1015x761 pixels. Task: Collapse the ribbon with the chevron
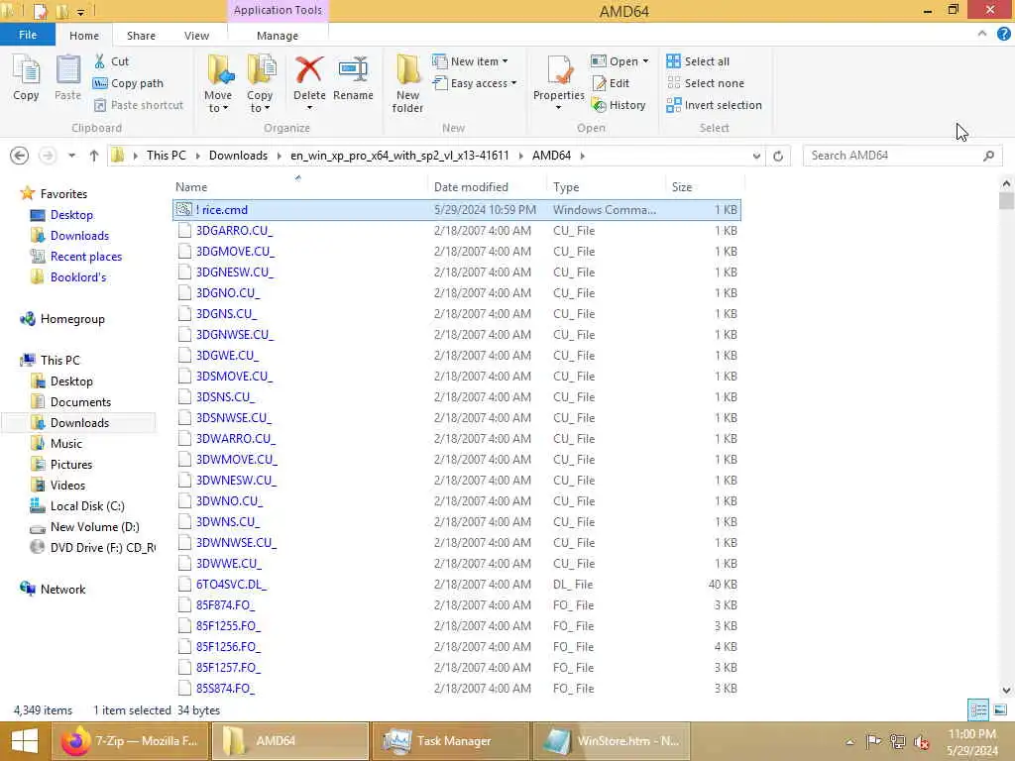click(x=982, y=34)
